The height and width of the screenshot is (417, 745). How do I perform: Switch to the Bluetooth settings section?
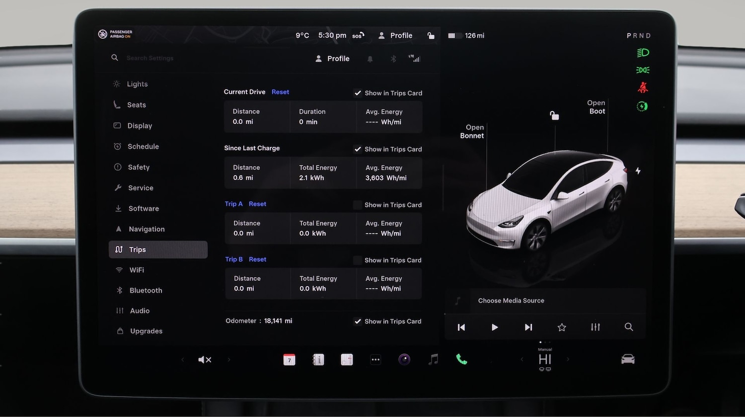click(x=146, y=290)
